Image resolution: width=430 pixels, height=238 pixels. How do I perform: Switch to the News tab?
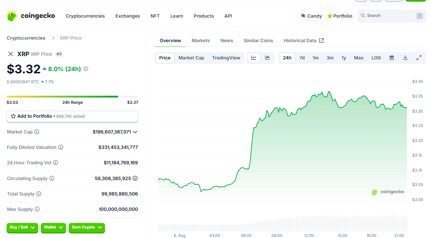click(x=227, y=41)
